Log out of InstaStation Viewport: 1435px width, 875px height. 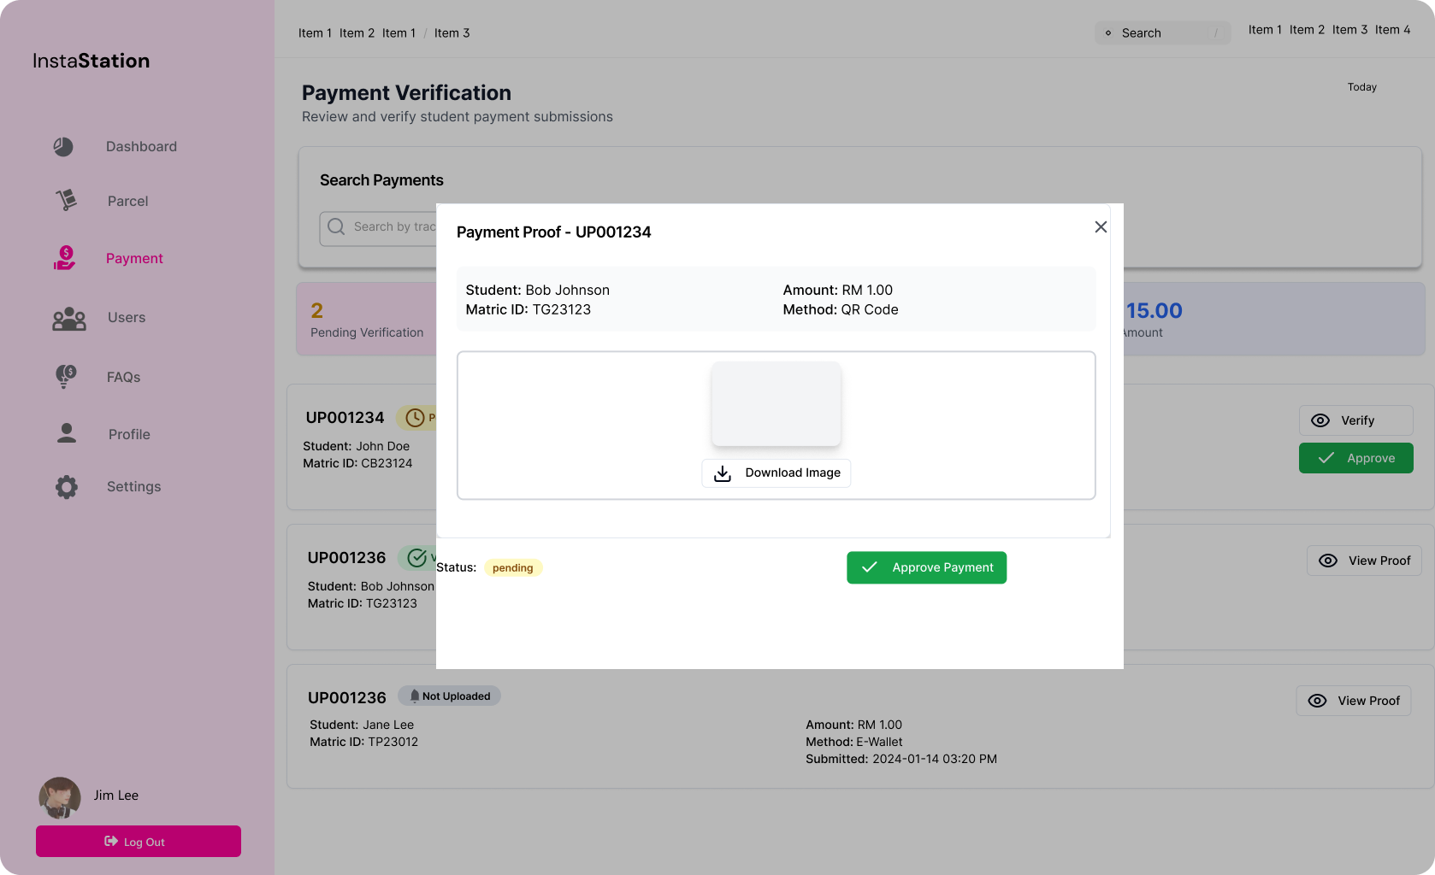pos(139,842)
